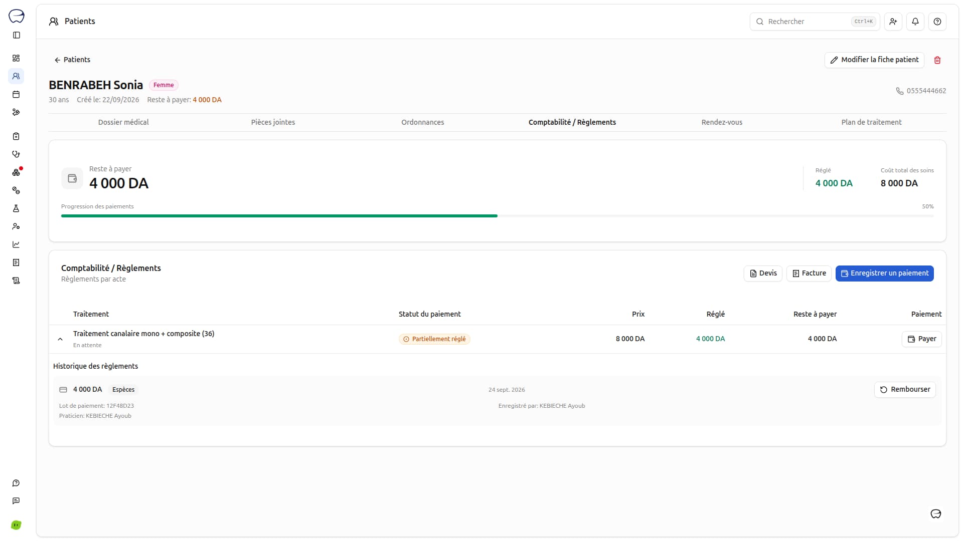Open the chat widget bubble bottom right

tap(936, 514)
